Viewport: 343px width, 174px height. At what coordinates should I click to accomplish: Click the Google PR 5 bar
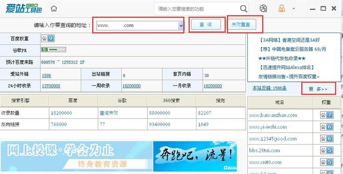[53, 50]
